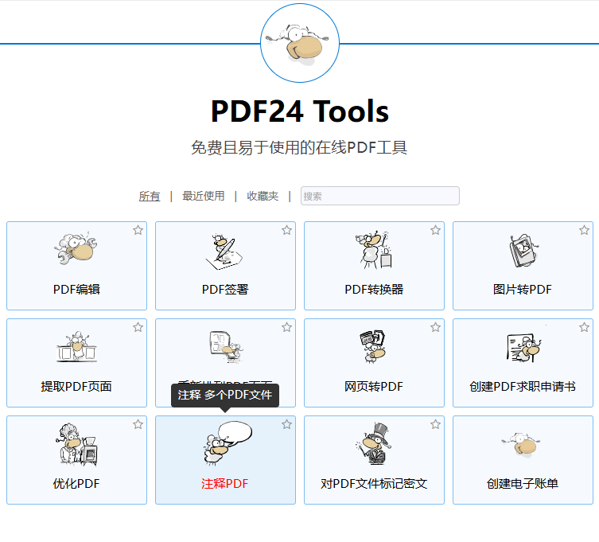The width and height of the screenshot is (599, 542).
Task: Open the 网页转PDF tool icon
Action: coord(374,347)
